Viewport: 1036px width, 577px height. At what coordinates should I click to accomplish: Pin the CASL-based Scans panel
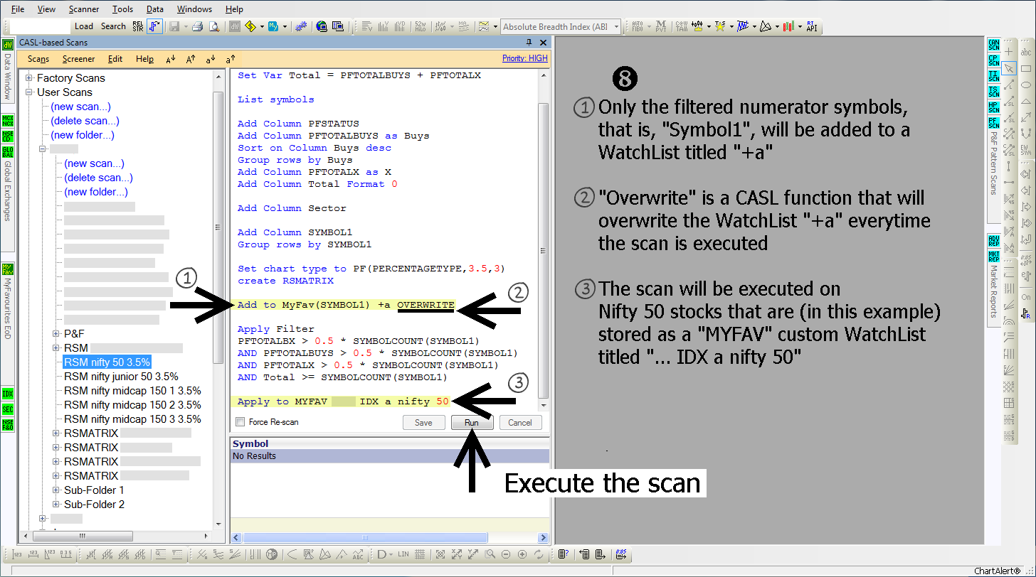(529, 43)
